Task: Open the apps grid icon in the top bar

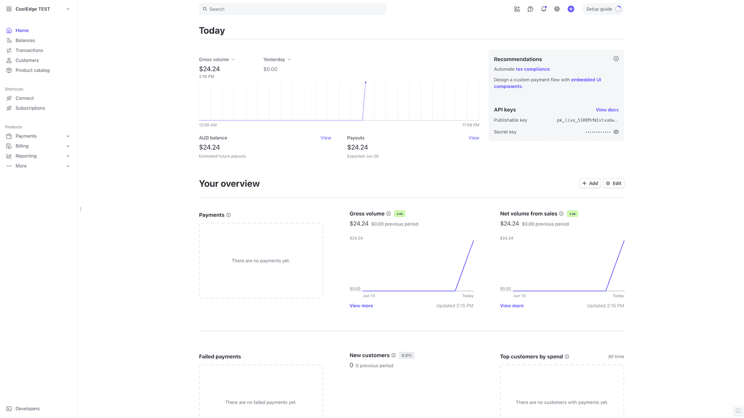Action: (517, 9)
